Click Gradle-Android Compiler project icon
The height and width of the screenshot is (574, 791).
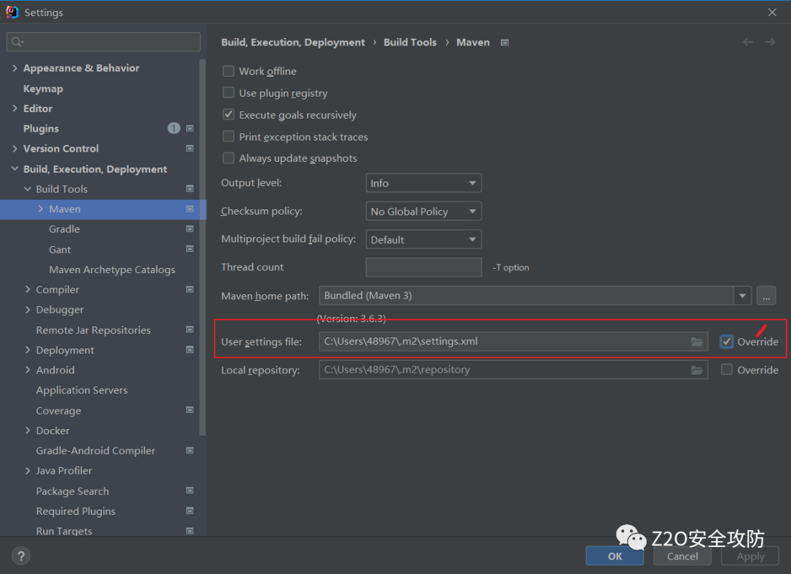click(190, 450)
